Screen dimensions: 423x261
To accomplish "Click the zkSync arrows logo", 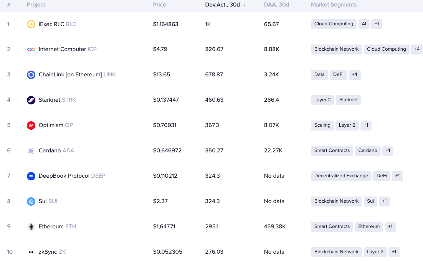I will [x=31, y=252].
